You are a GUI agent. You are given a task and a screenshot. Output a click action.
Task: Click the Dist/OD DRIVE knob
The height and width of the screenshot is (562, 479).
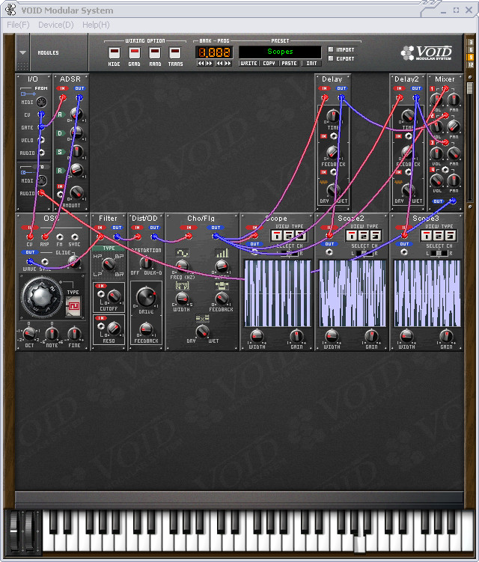146,297
